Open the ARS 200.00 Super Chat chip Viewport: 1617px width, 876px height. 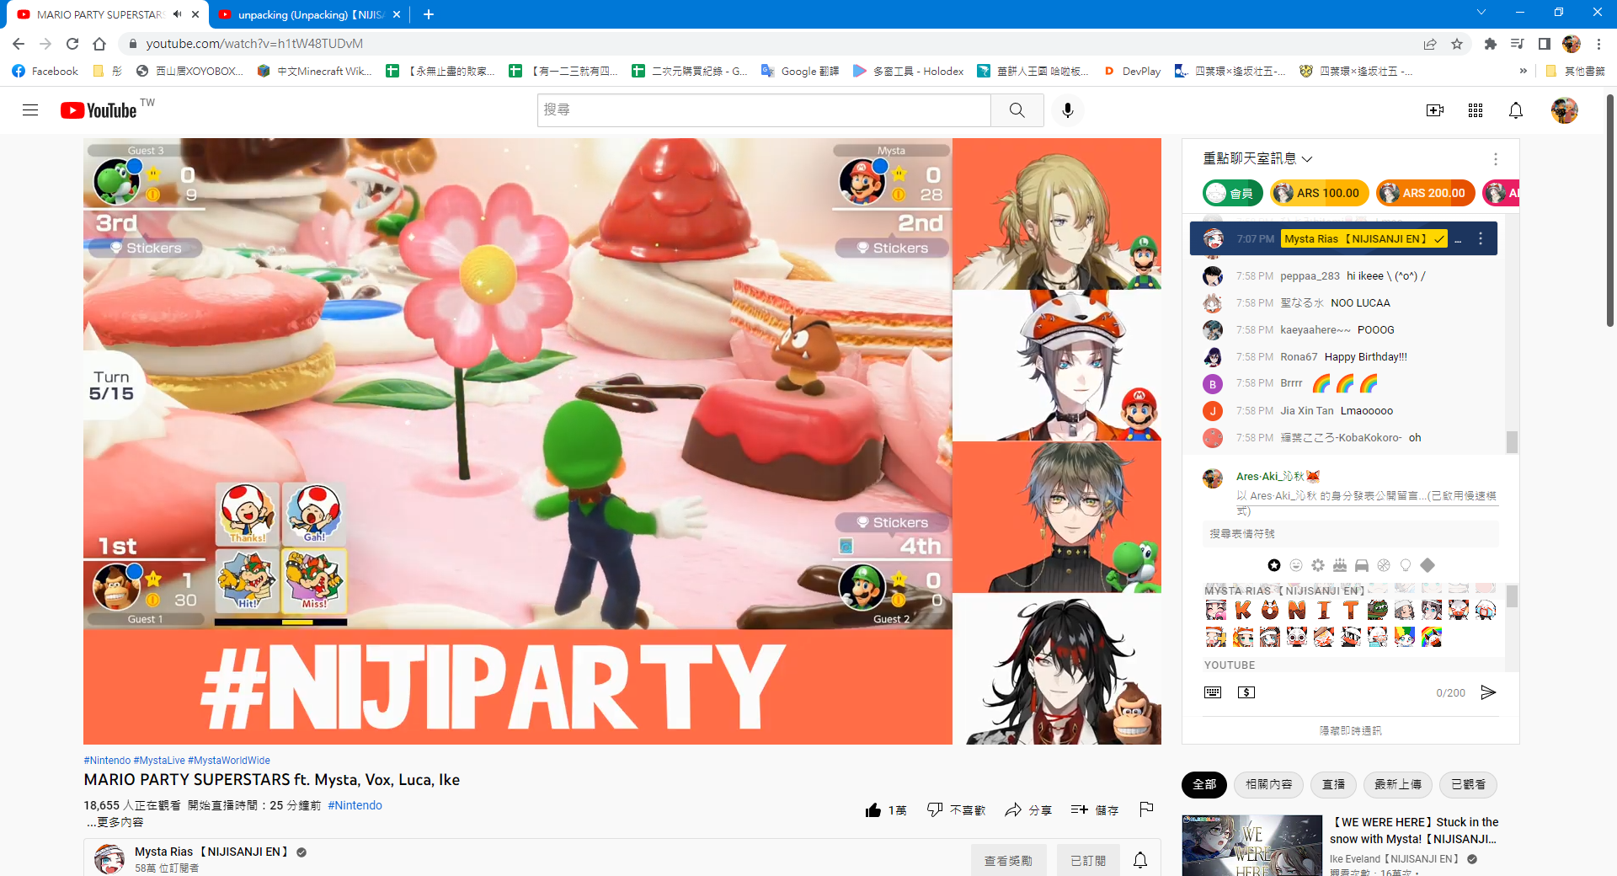pyautogui.click(x=1425, y=193)
